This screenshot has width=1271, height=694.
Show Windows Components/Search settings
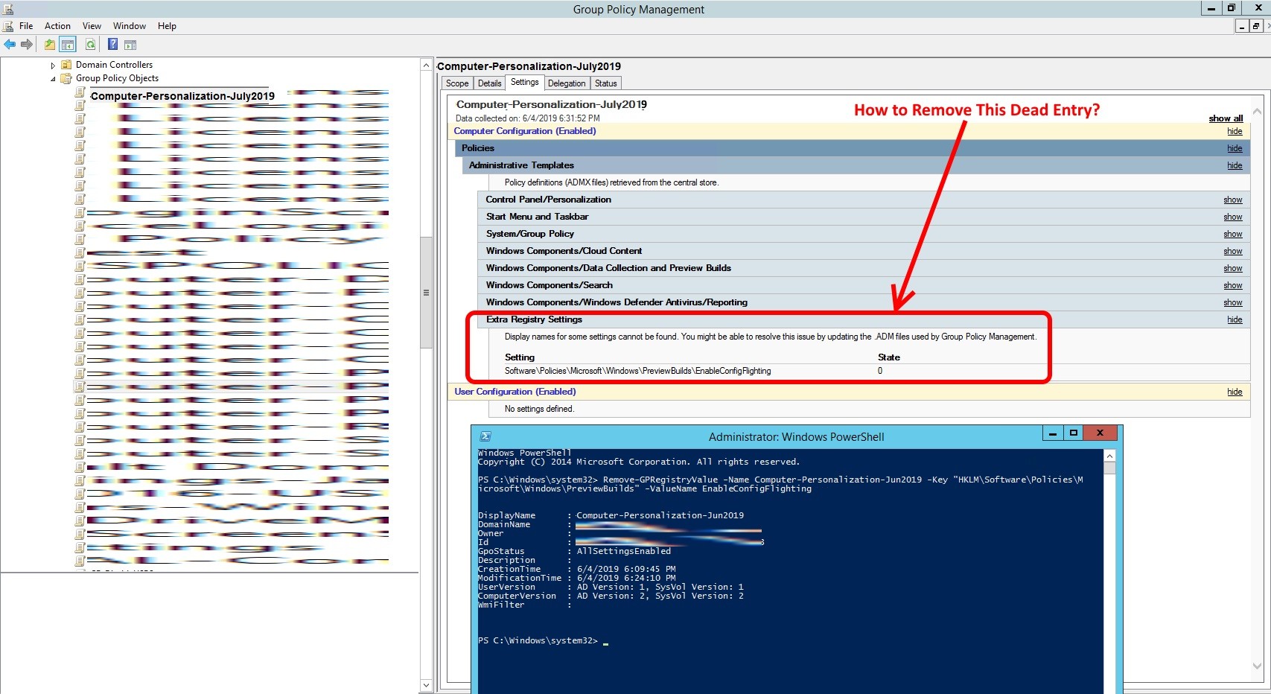[1232, 285]
